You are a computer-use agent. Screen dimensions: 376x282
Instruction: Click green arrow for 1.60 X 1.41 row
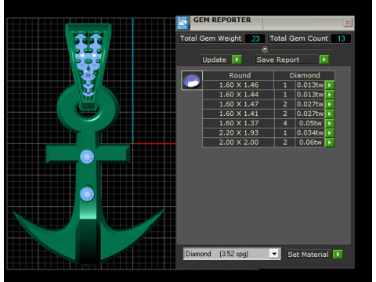click(x=330, y=114)
